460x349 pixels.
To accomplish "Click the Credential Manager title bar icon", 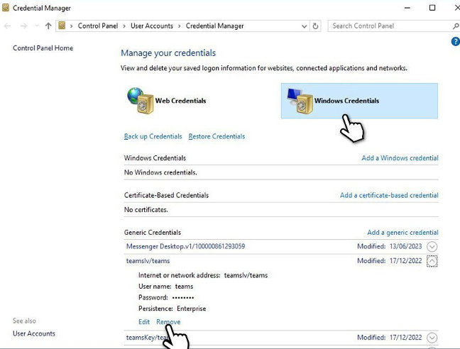I will click(x=5, y=8).
